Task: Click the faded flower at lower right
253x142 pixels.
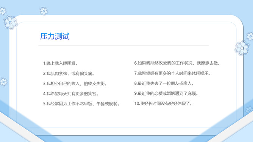Action: click(x=249, y=110)
